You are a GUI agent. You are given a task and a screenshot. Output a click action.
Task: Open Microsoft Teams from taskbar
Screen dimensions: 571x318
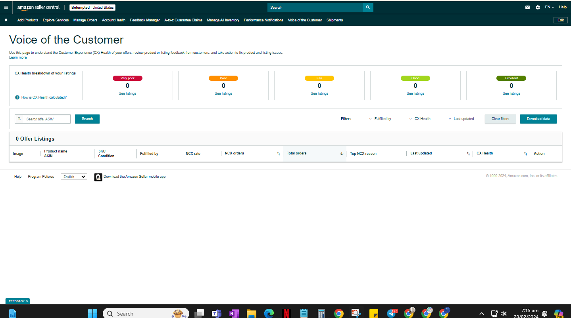(216, 313)
